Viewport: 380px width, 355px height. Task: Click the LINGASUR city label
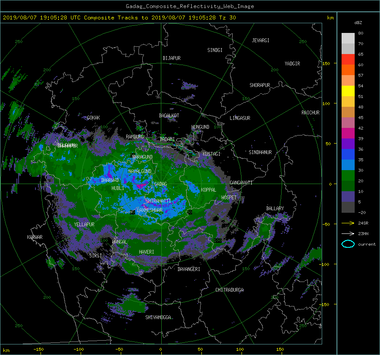pyautogui.click(x=240, y=118)
